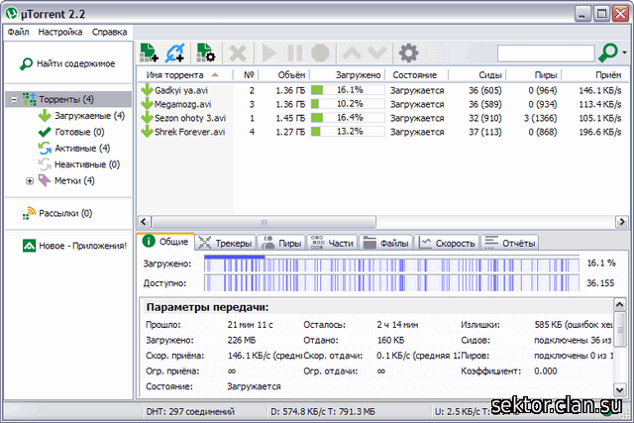This screenshot has width=634, height=423.
Task: Select Готовые (0) category
Action: (x=79, y=132)
